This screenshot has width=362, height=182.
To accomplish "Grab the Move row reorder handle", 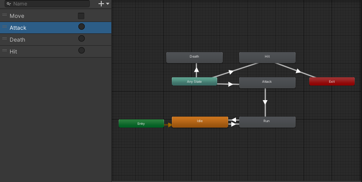I will pyautogui.click(x=5, y=15).
